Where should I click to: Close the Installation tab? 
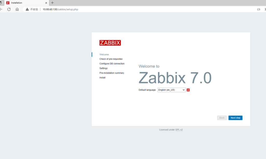pos(46,3)
